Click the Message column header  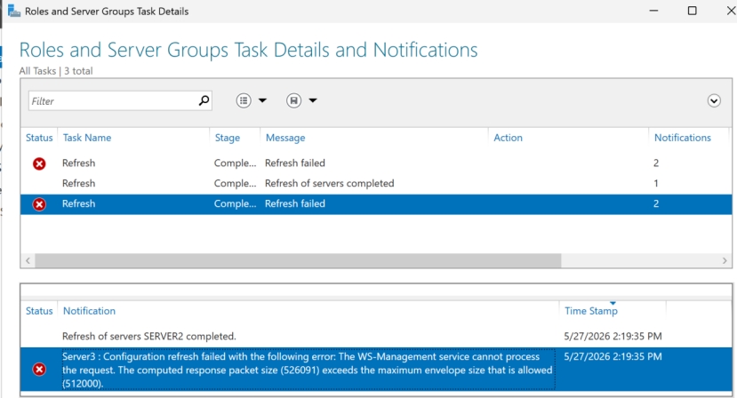click(x=285, y=138)
